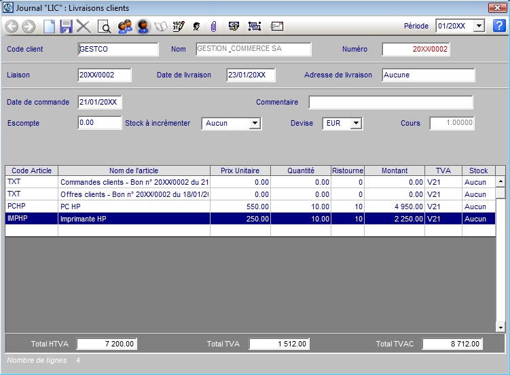Click the Code Article column header
Screen dimensions: 510x375
(x=31, y=171)
